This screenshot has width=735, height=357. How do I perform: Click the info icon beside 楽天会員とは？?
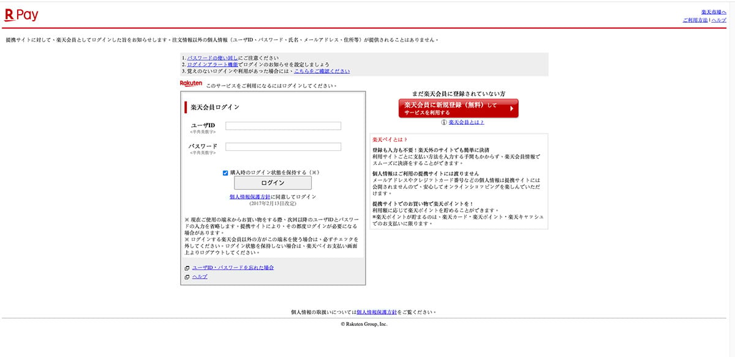(x=444, y=122)
